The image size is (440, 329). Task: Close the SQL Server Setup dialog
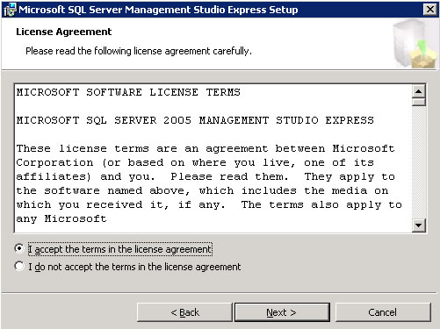point(429,10)
